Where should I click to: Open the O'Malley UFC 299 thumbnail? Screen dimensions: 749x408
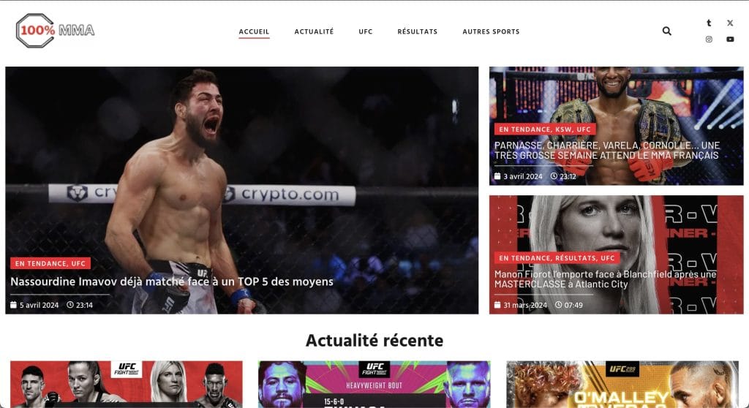[x=622, y=384]
